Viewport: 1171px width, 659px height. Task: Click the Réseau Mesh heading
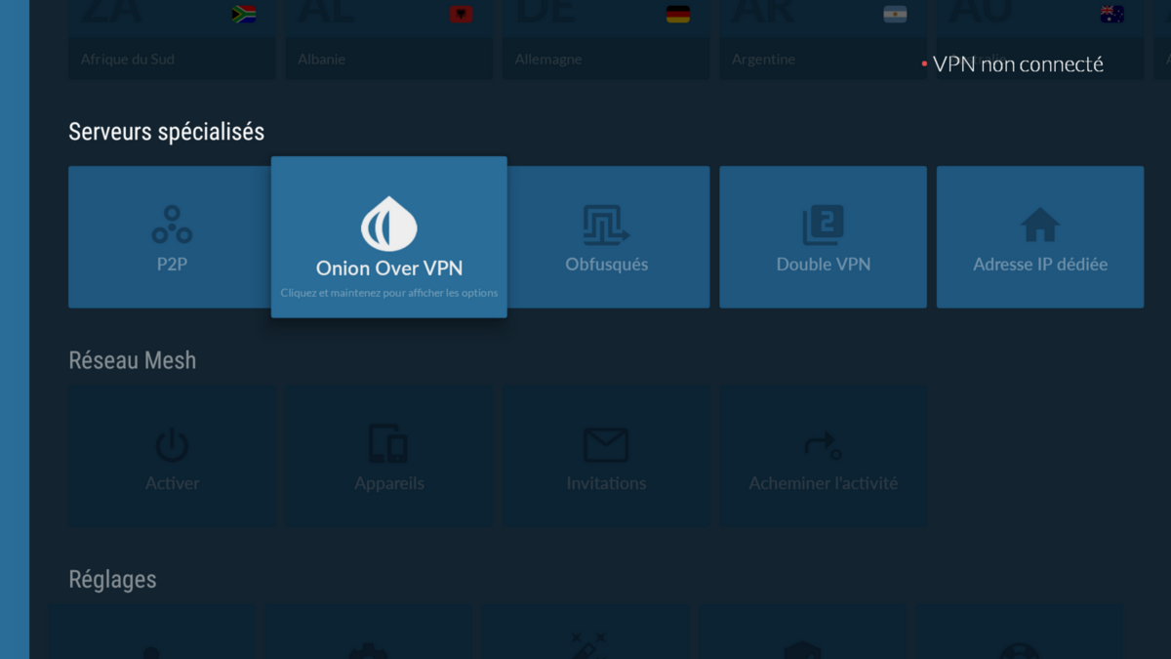click(132, 360)
